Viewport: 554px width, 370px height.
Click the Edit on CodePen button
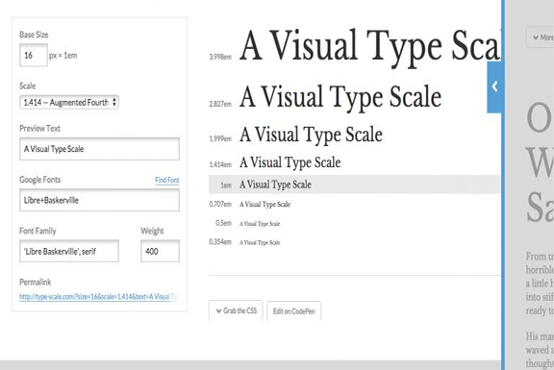(294, 311)
